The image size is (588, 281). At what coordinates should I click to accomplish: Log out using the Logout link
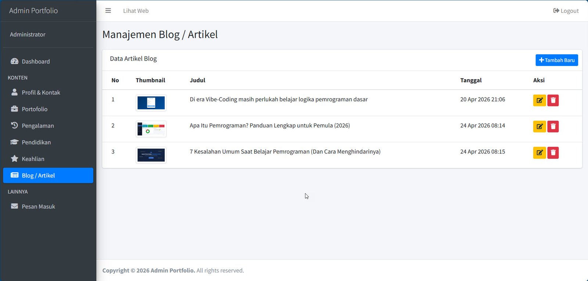566,11
